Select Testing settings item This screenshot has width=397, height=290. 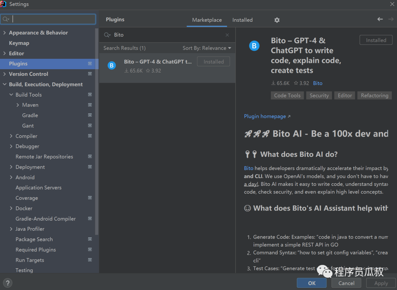(24, 270)
